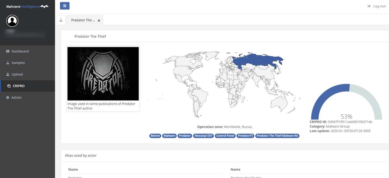
Task: Open CRIPRO in the sidebar
Action: point(28,86)
